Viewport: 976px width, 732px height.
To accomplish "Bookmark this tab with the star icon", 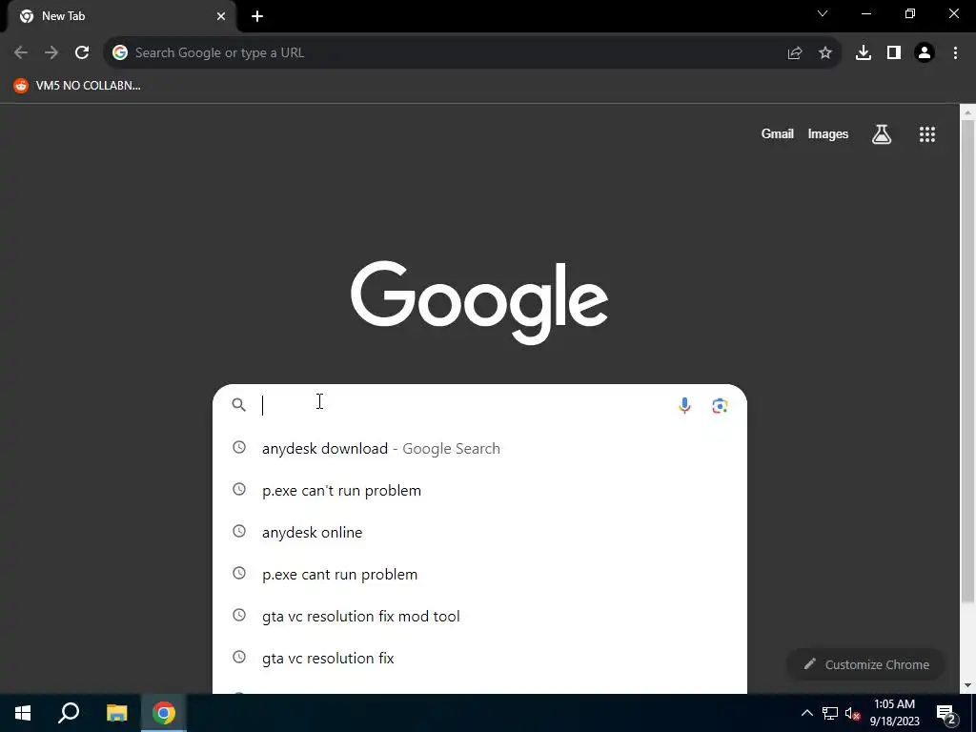I will pos(825,53).
